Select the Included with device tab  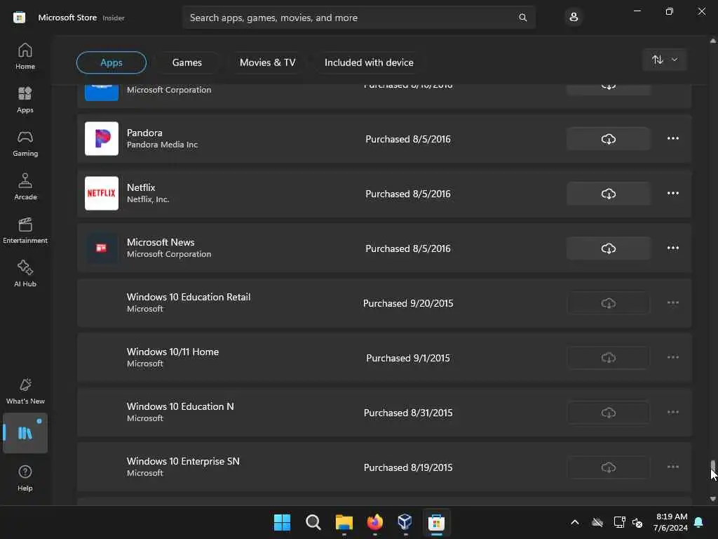point(369,62)
